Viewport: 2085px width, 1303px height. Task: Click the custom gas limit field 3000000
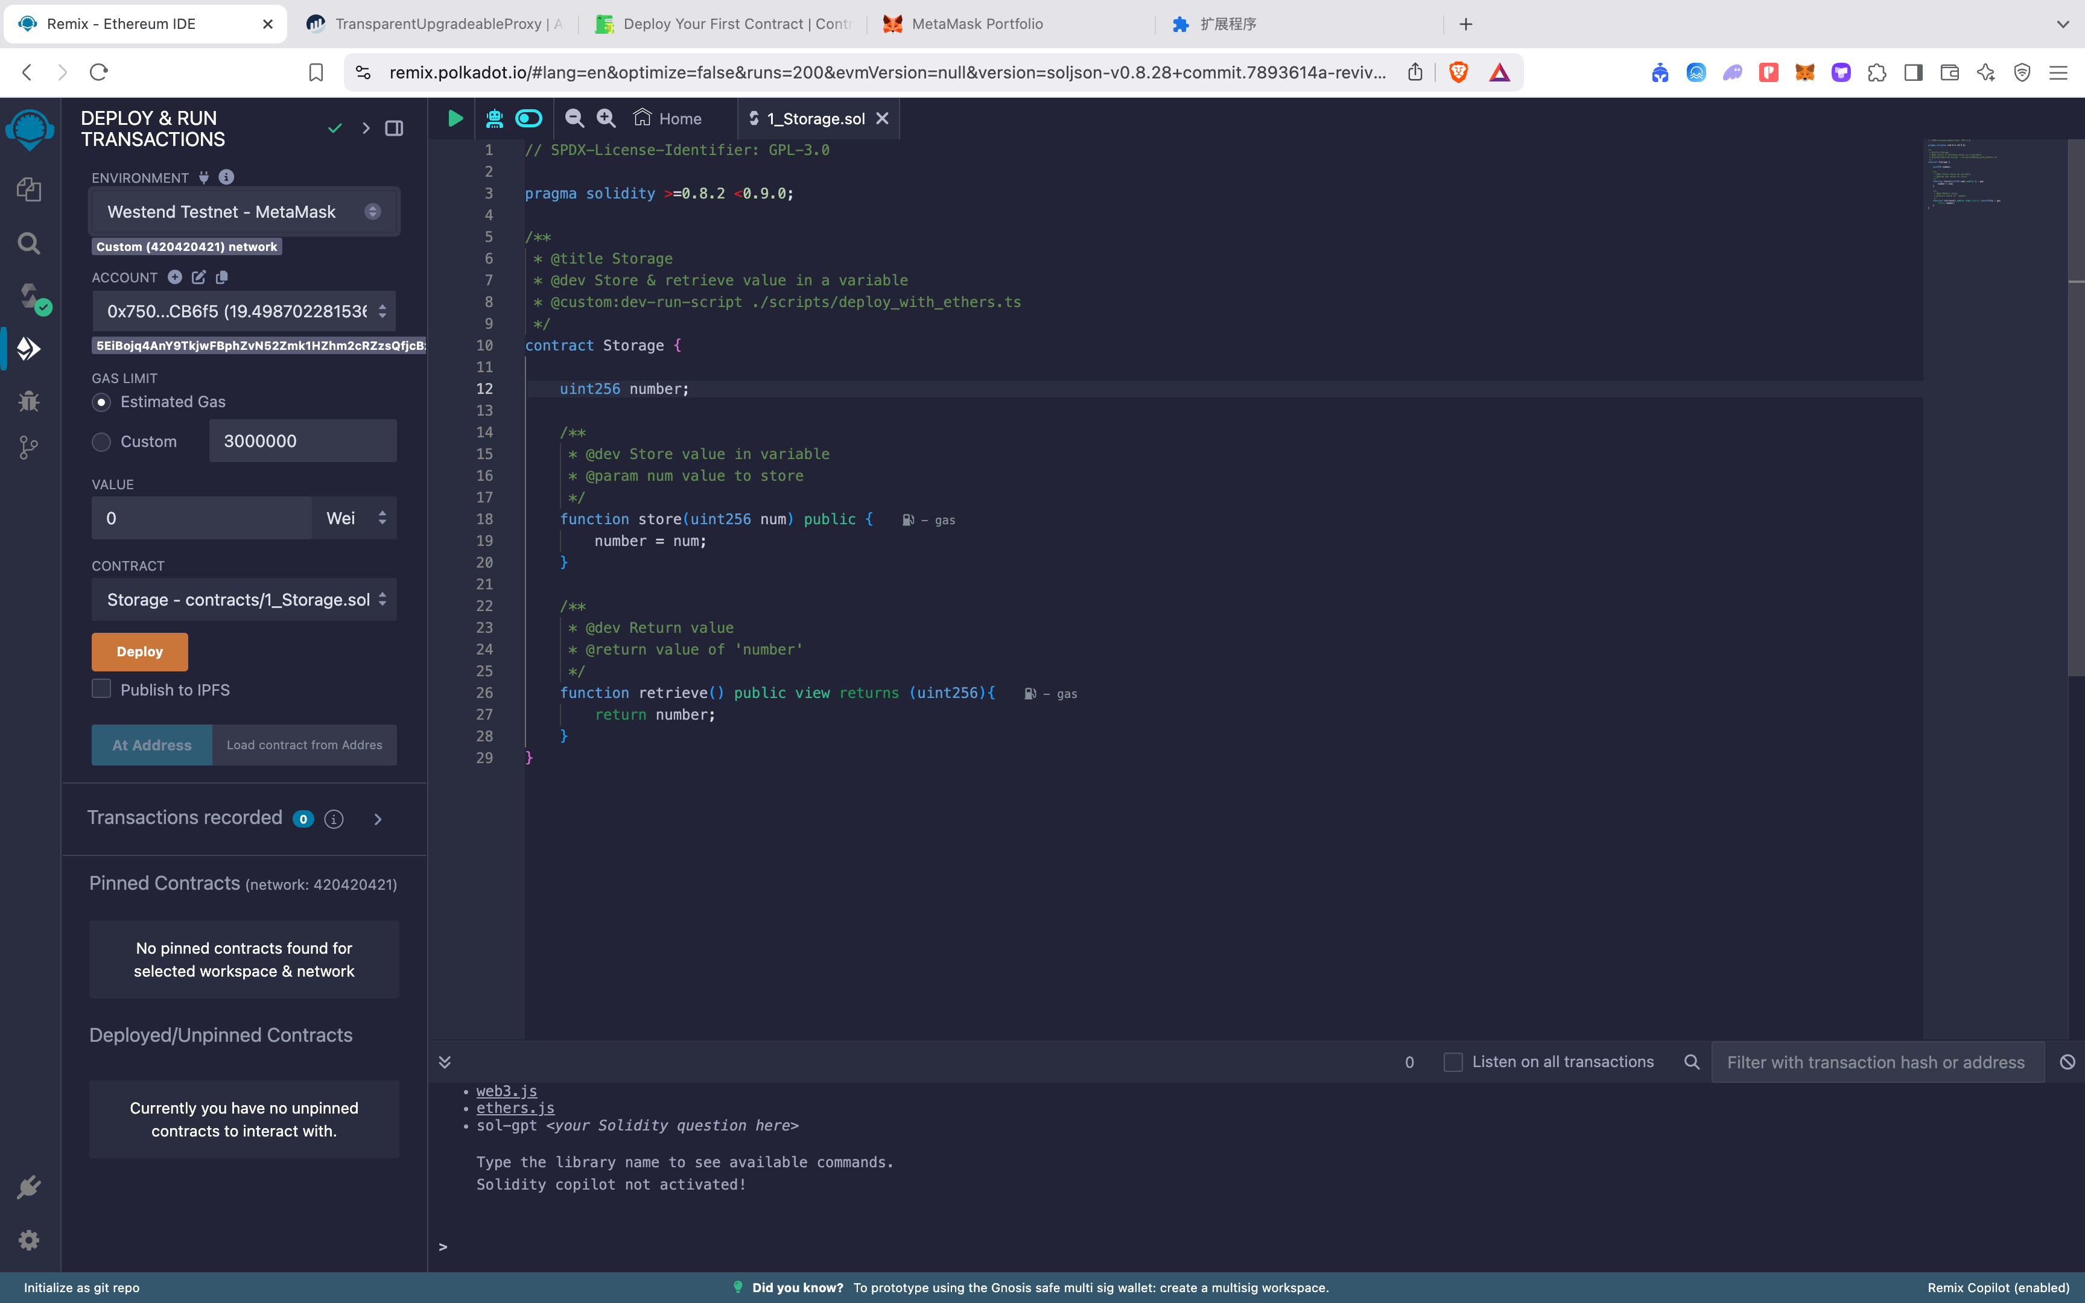pyautogui.click(x=303, y=441)
